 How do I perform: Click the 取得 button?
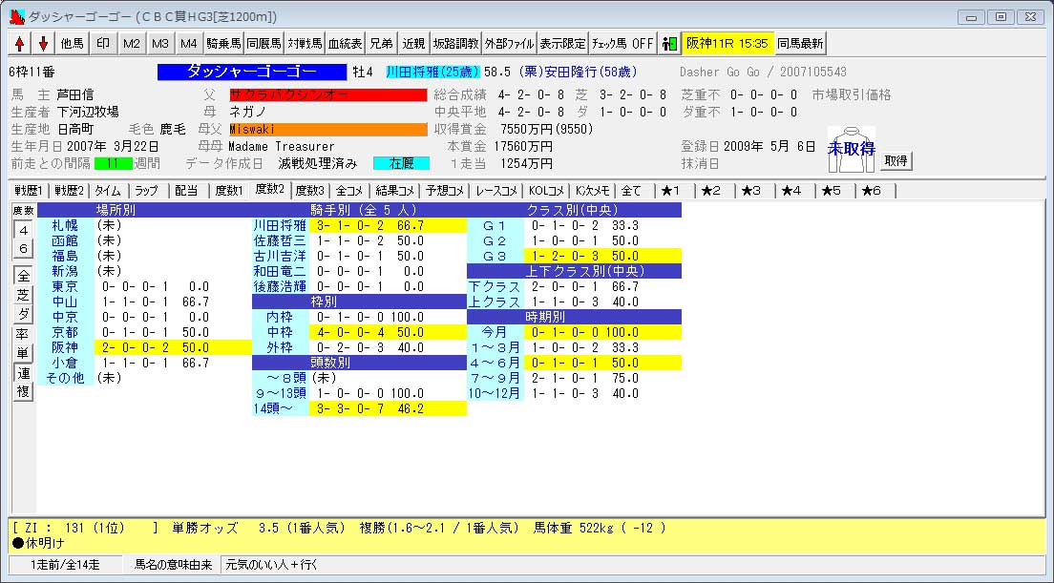896,160
